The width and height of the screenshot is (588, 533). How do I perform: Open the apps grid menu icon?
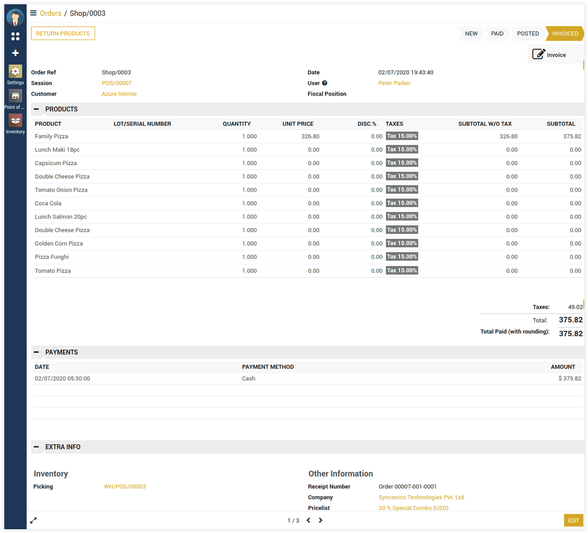click(x=15, y=37)
